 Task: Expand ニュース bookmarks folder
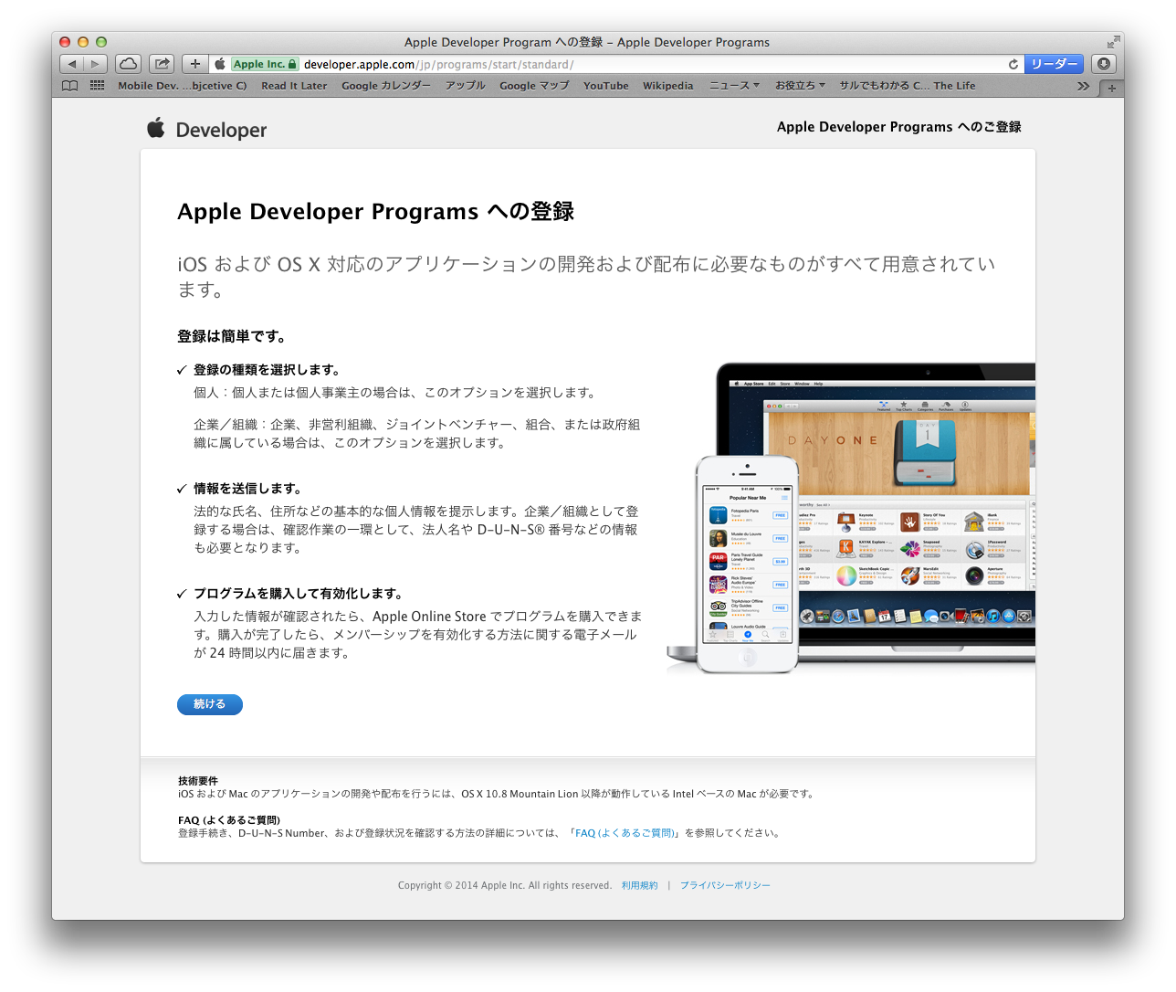click(x=735, y=86)
